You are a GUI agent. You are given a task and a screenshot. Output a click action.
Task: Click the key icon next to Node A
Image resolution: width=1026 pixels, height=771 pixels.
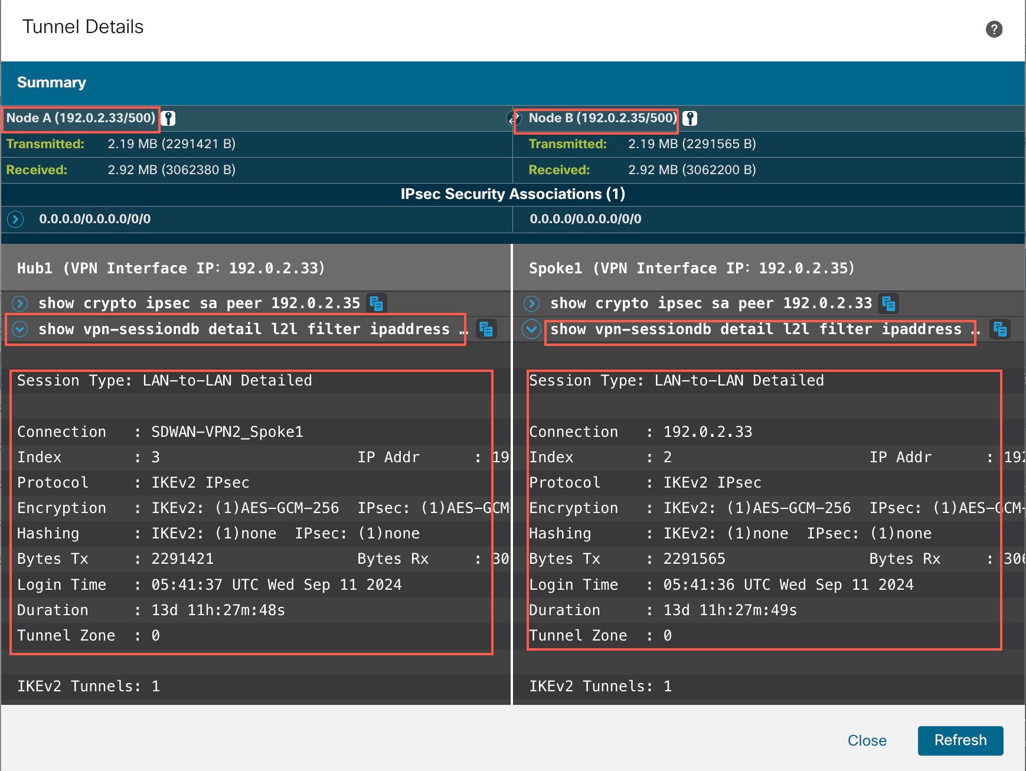coord(169,118)
